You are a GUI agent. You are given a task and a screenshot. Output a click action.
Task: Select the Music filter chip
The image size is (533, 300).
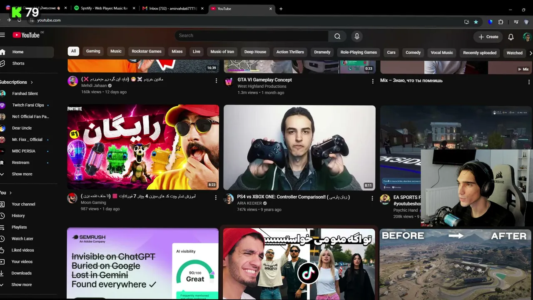(x=116, y=51)
